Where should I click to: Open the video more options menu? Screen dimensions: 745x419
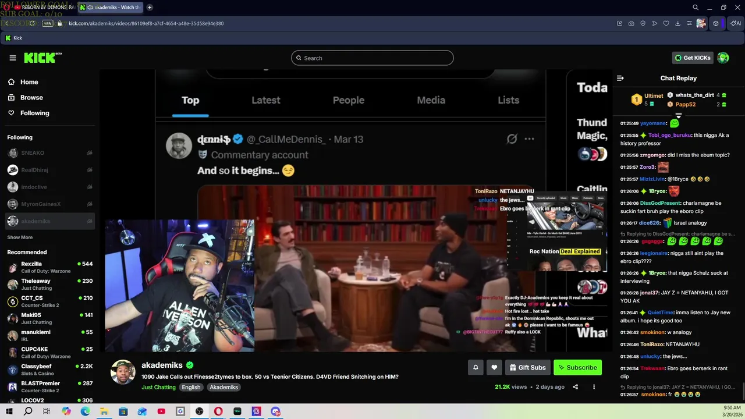coord(594,387)
